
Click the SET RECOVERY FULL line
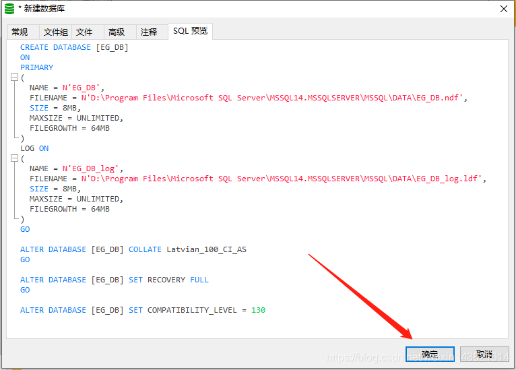(x=115, y=280)
